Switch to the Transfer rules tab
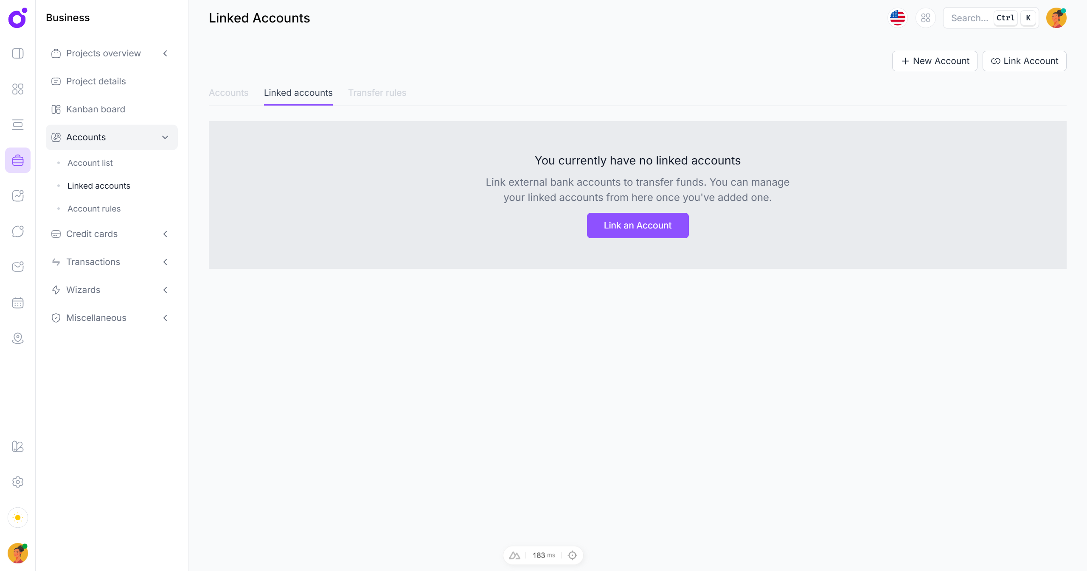 coord(377,93)
